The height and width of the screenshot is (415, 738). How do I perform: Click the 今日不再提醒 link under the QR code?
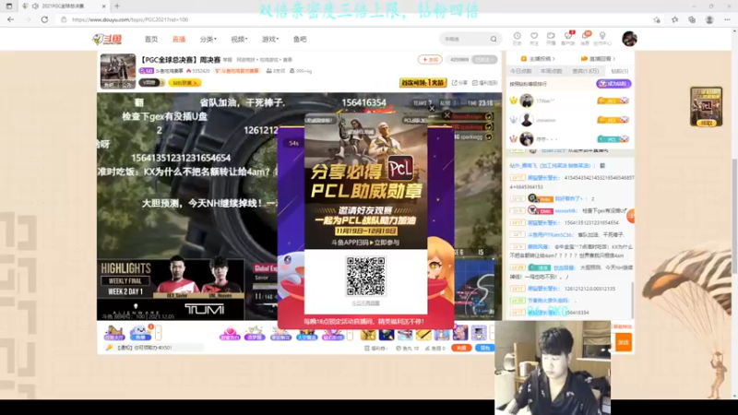click(365, 303)
